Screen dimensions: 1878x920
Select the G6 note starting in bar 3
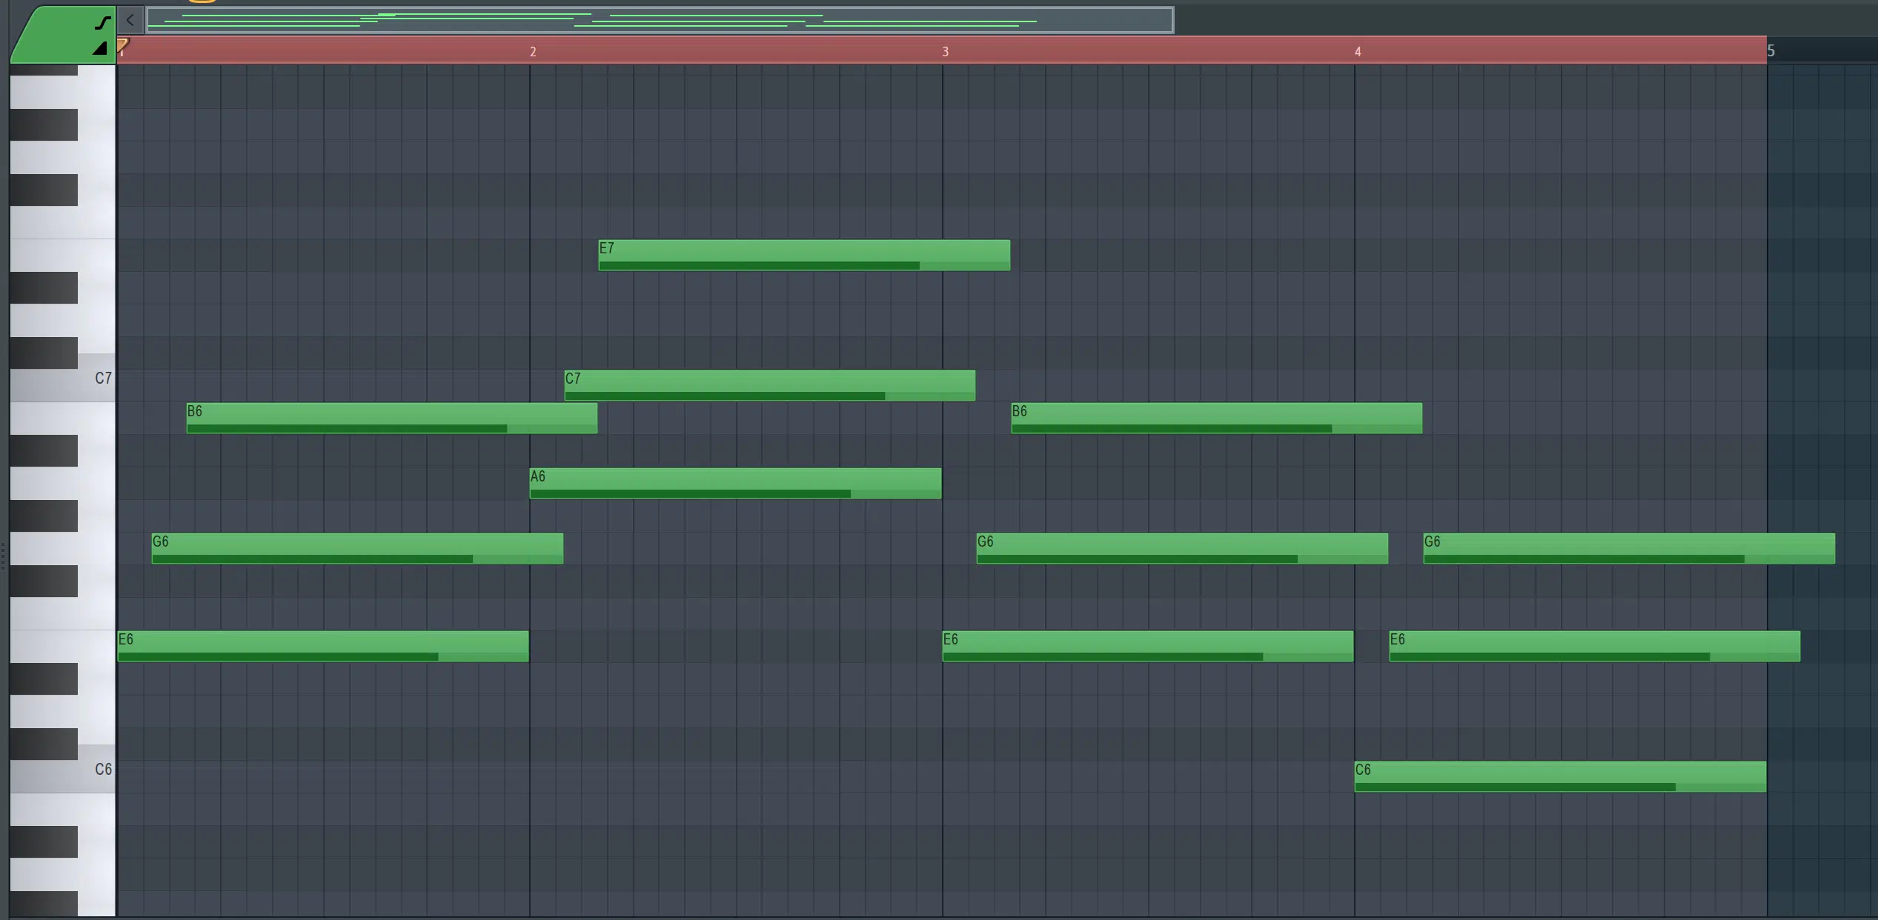click(x=1182, y=548)
